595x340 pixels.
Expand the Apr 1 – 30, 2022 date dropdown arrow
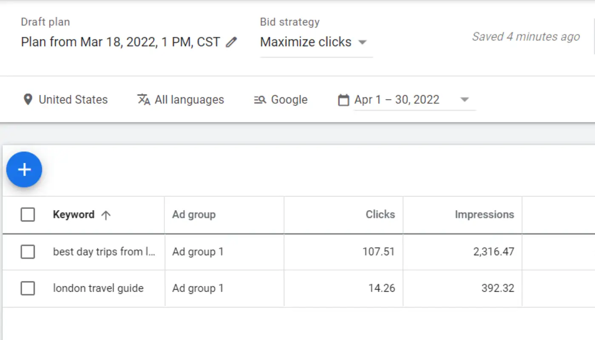465,100
